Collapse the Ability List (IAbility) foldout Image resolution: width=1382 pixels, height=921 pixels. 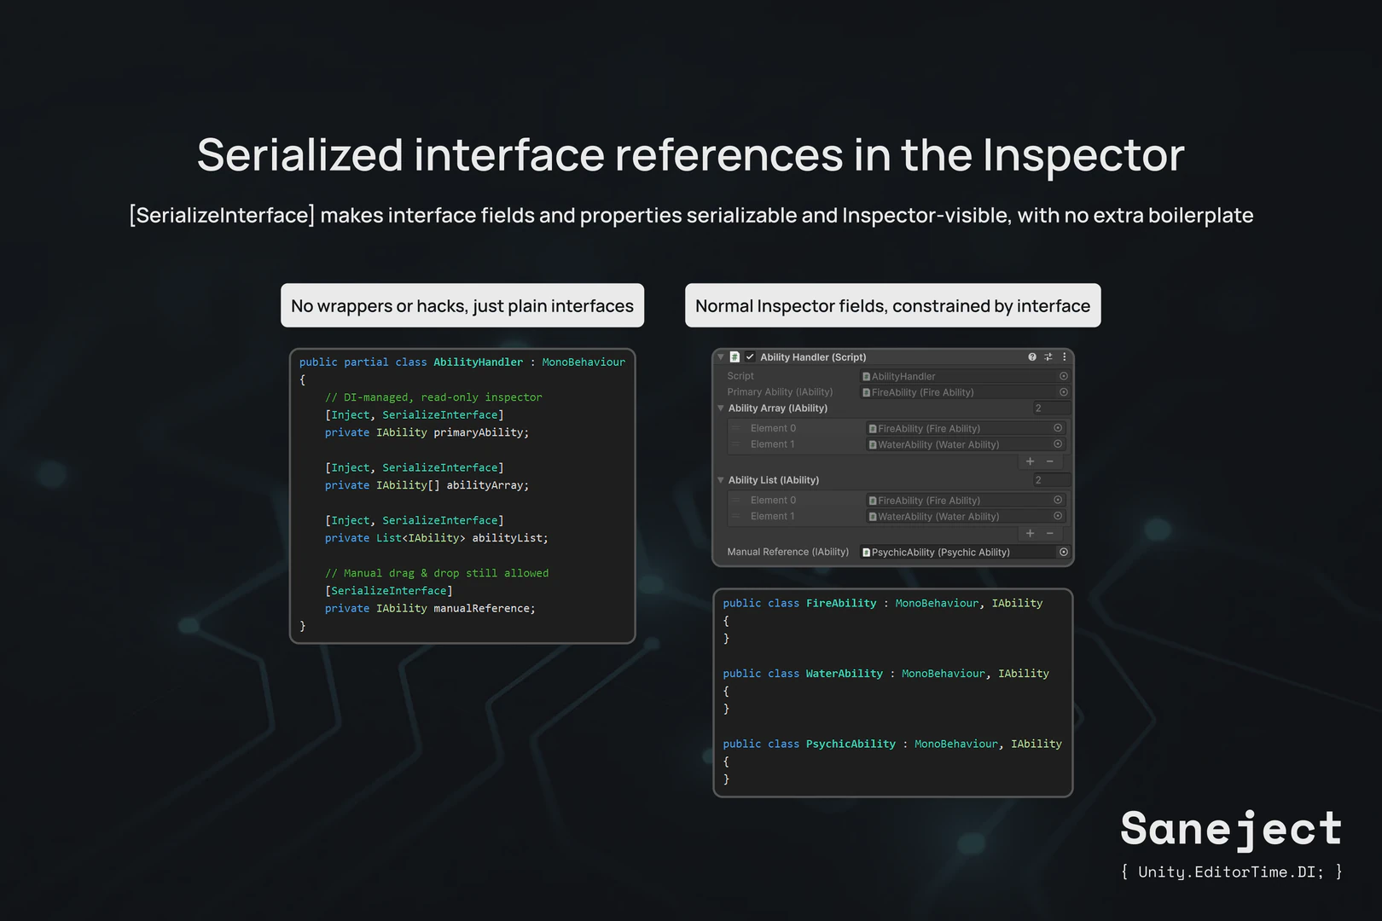tap(721, 479)
